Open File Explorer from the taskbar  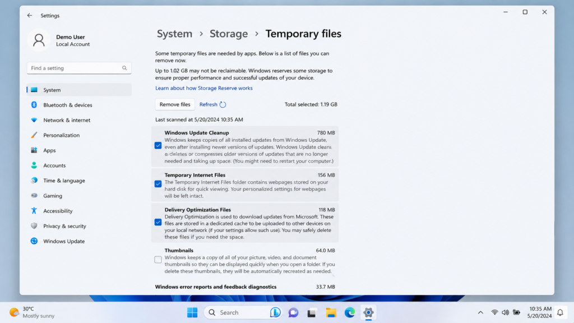point(331,312)
